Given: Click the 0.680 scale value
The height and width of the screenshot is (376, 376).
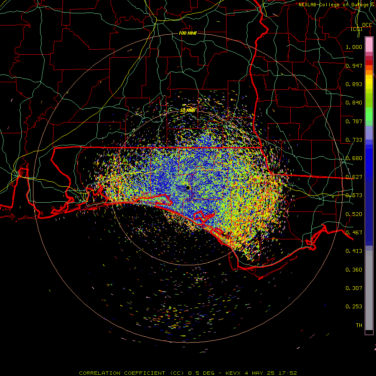Looking at the screenshot, I should [354, 158].
